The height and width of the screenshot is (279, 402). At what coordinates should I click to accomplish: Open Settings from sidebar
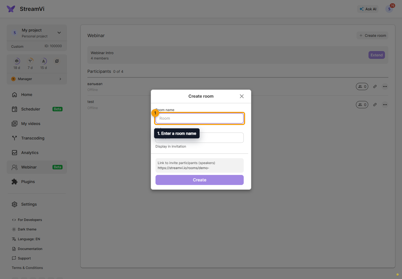[37, 204]
